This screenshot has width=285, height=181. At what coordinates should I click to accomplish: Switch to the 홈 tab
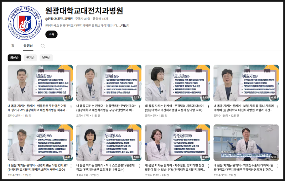point(13,46)
